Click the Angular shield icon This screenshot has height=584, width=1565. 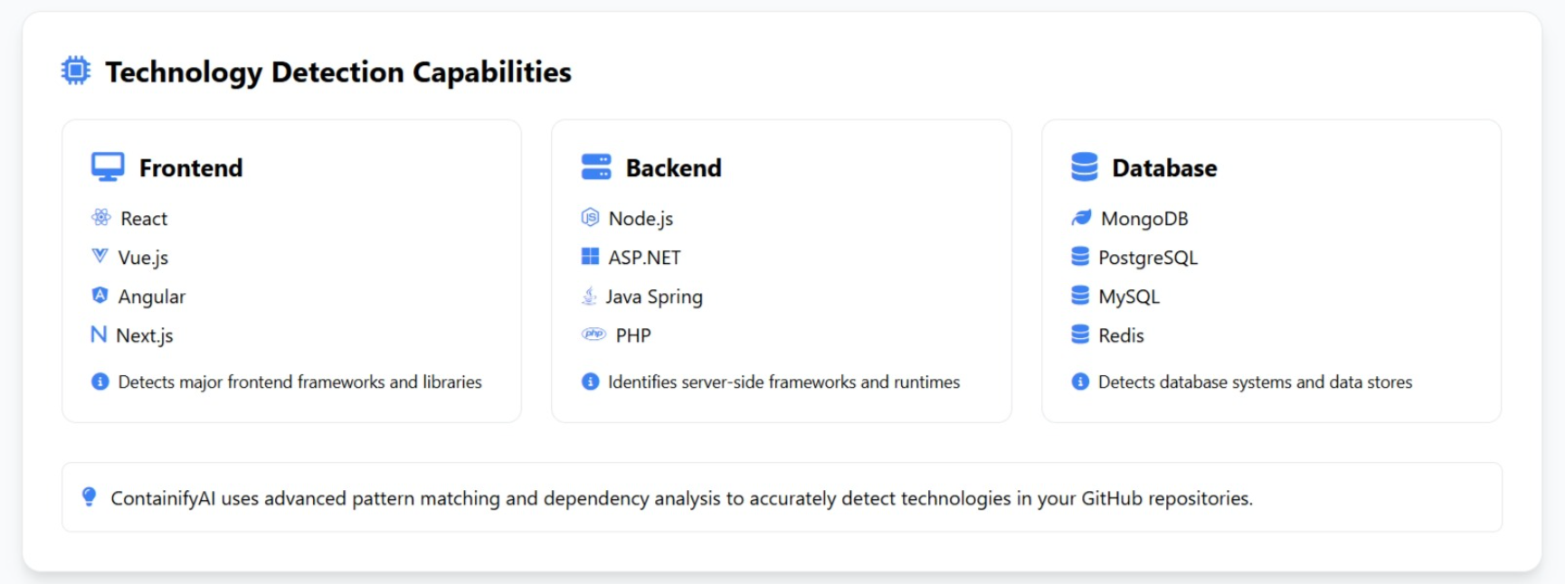pos(100,296)
